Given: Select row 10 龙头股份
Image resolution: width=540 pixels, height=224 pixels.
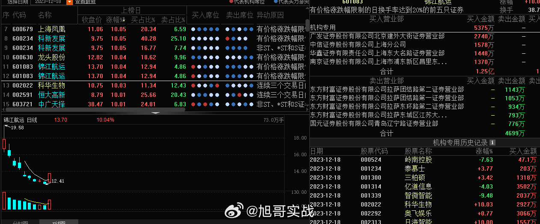Looking at the screenshot, I should (154, 57).
